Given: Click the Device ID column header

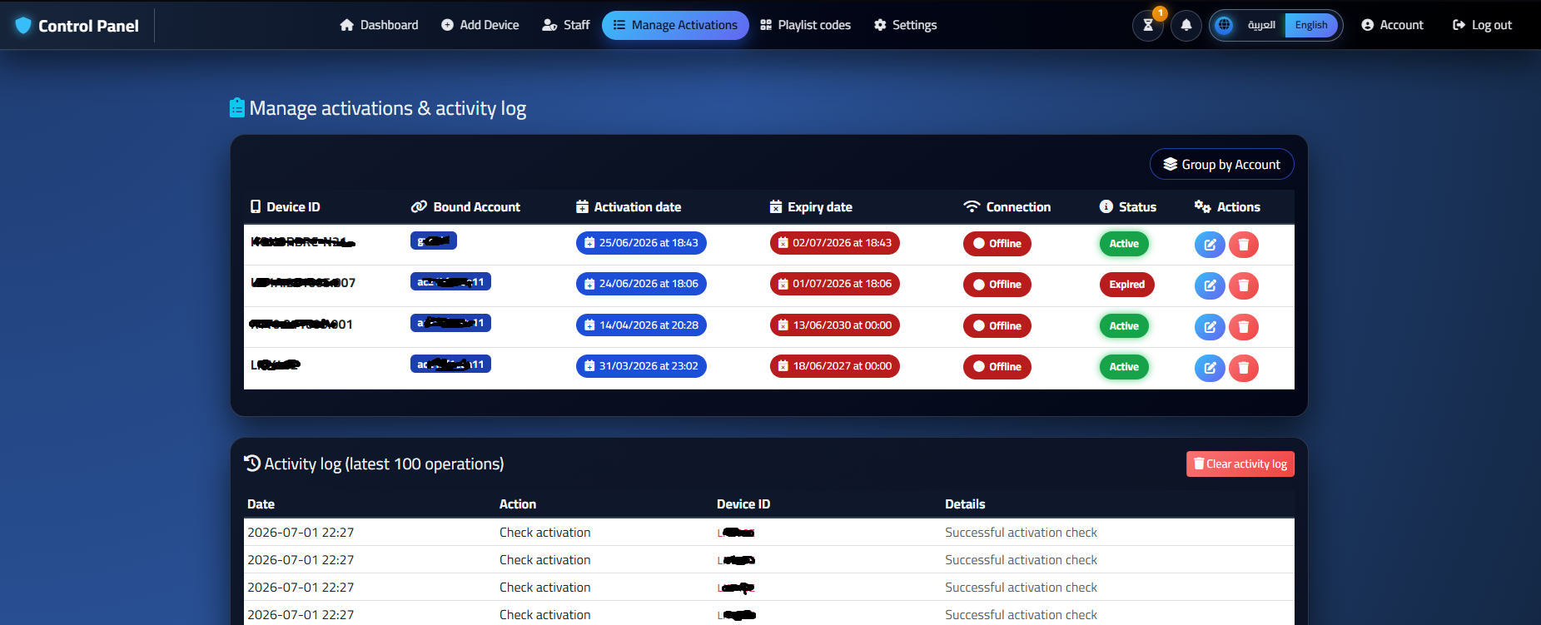Looking at the screenshot, I should (x=286, y=207).
